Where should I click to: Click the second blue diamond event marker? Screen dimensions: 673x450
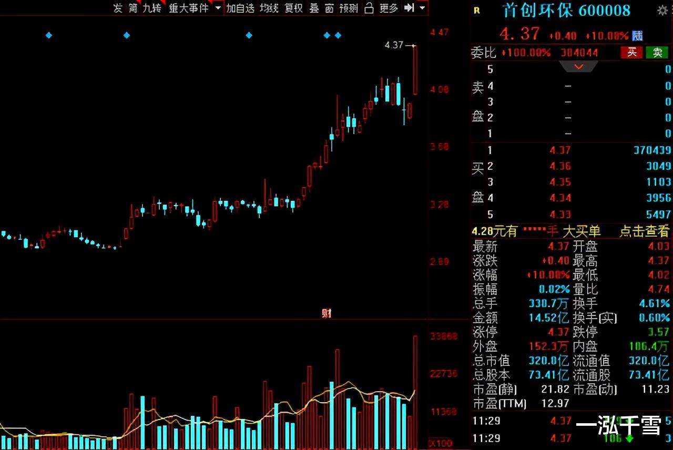pyautogui.click(x=126, y=35)
